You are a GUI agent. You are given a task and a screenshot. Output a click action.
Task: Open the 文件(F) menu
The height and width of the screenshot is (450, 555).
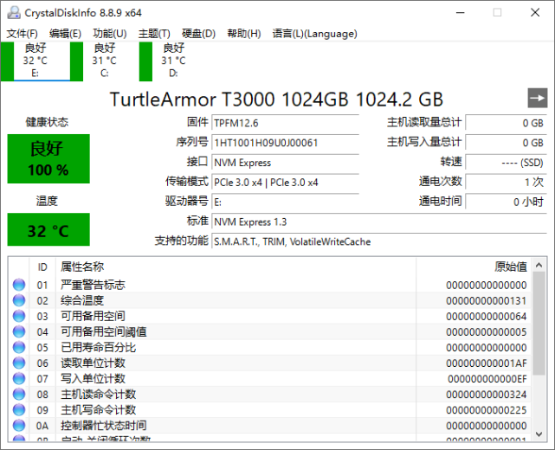click(x=22, y=34)
